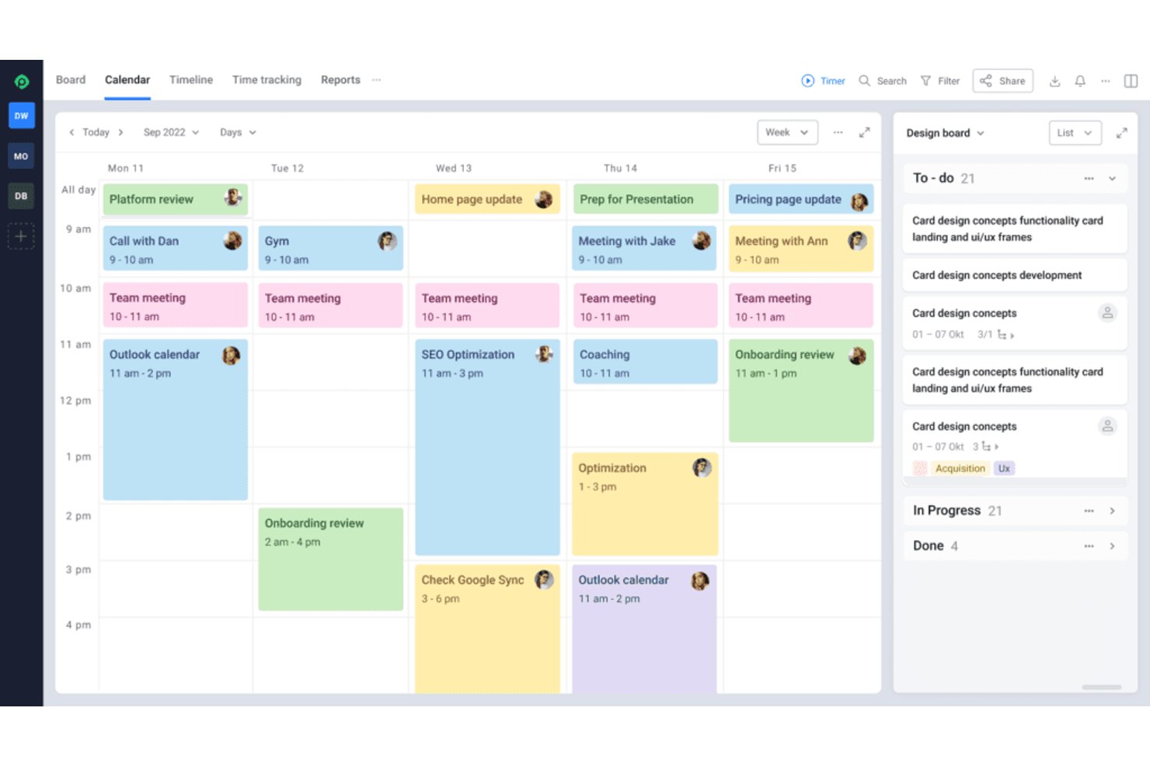Open the Sep 2022 month dropdown

tap(171, 132)
